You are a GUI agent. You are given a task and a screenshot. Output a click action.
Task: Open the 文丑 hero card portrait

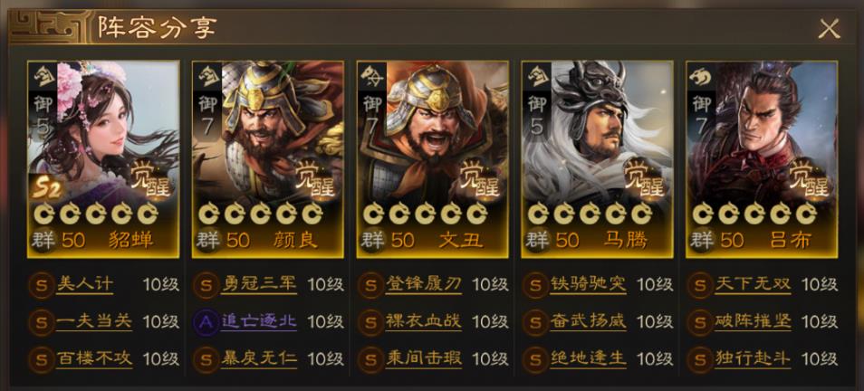pos(433,159)
